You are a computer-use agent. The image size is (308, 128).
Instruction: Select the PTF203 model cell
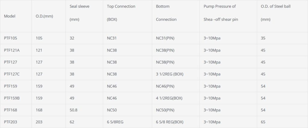pyautogui.click(x=11, y=122)
